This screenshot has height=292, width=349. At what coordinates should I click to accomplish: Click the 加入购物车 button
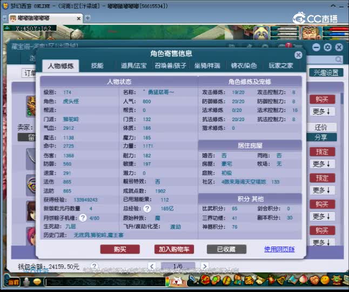174,249
